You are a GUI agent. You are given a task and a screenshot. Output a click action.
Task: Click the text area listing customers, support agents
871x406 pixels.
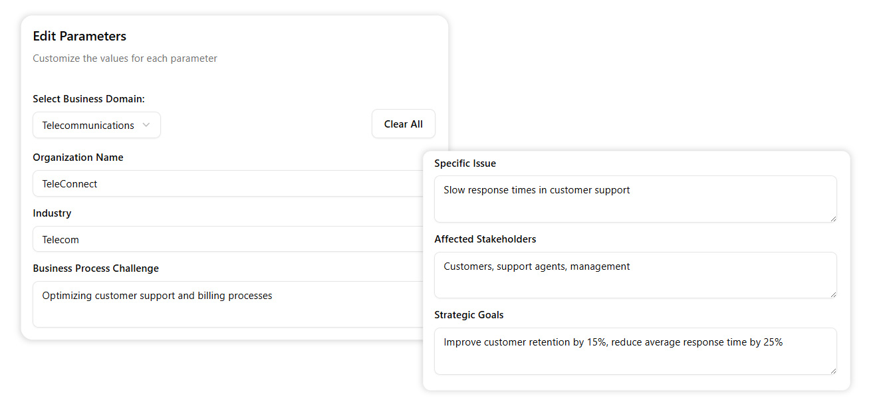pyautogui.click(x=635, y=274)
